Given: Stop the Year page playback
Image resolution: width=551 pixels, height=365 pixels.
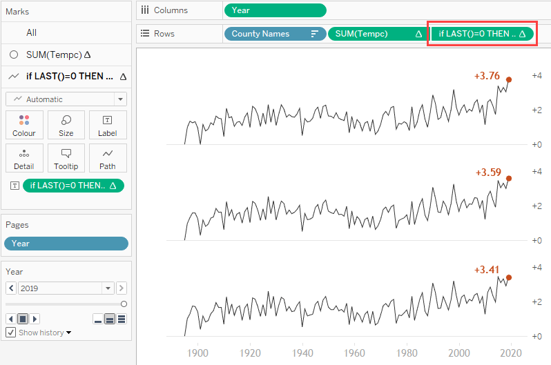Looking at the screenshot, I should click(x=23, y=319).
